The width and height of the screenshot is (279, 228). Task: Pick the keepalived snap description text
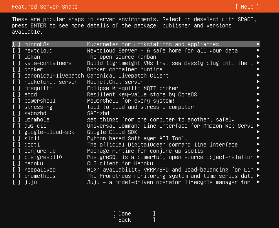(170, 170)
